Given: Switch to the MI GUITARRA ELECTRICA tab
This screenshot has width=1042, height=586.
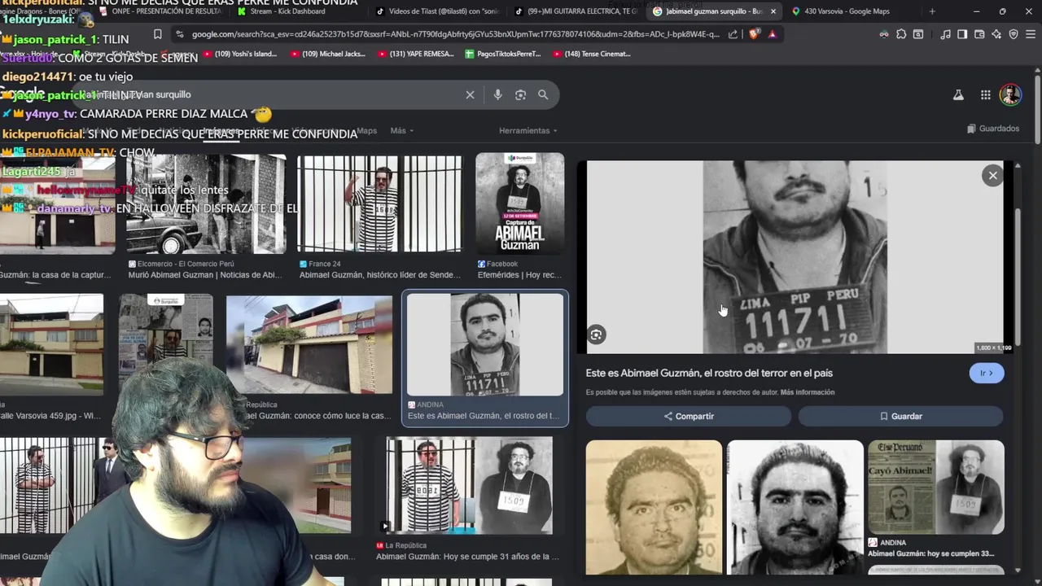Looking at the screenshot, I should point(576,11).
